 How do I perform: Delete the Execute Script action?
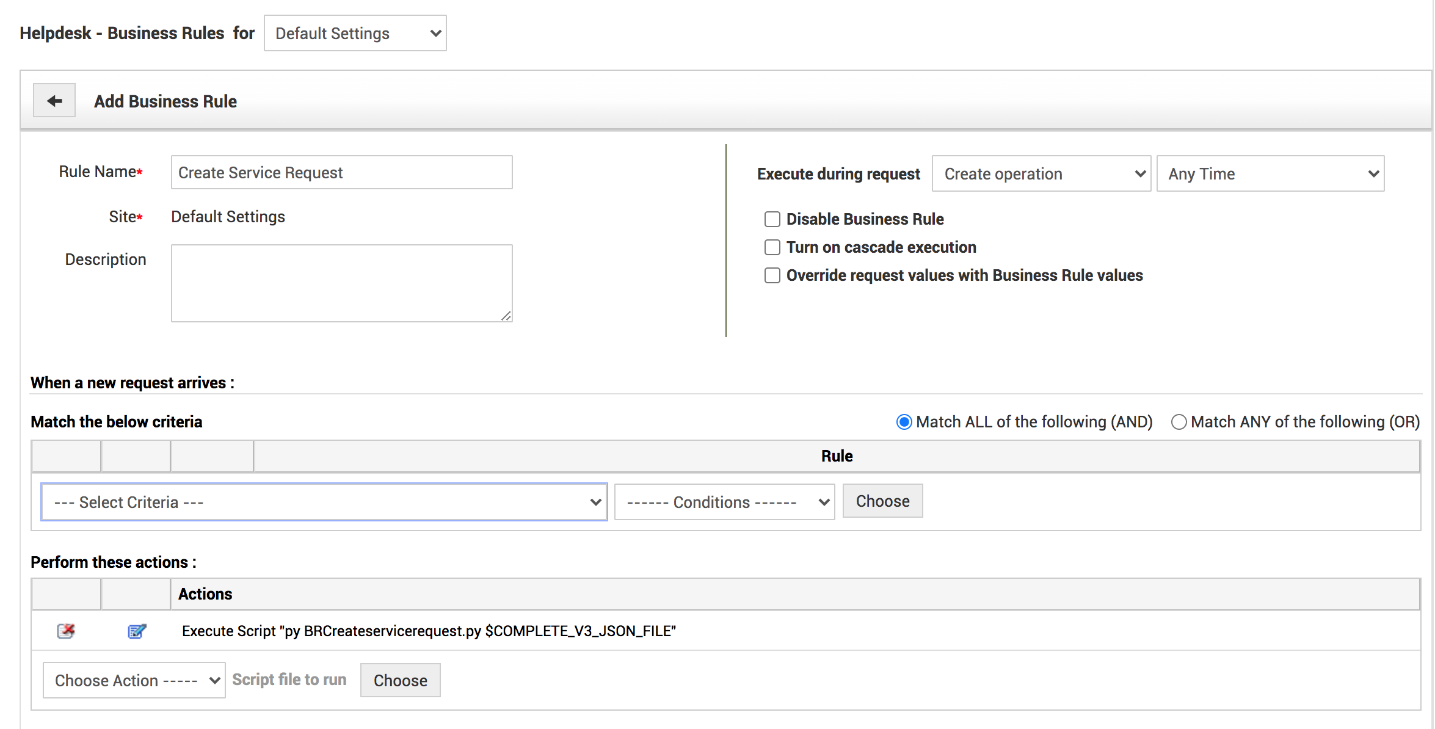click(66, 631)
